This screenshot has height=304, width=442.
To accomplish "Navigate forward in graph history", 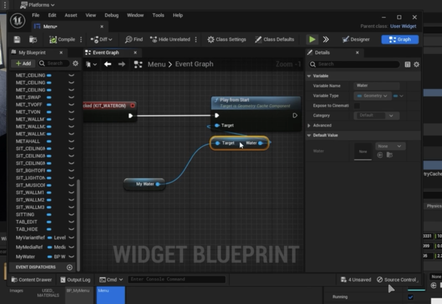I will [x=122, y=64].
